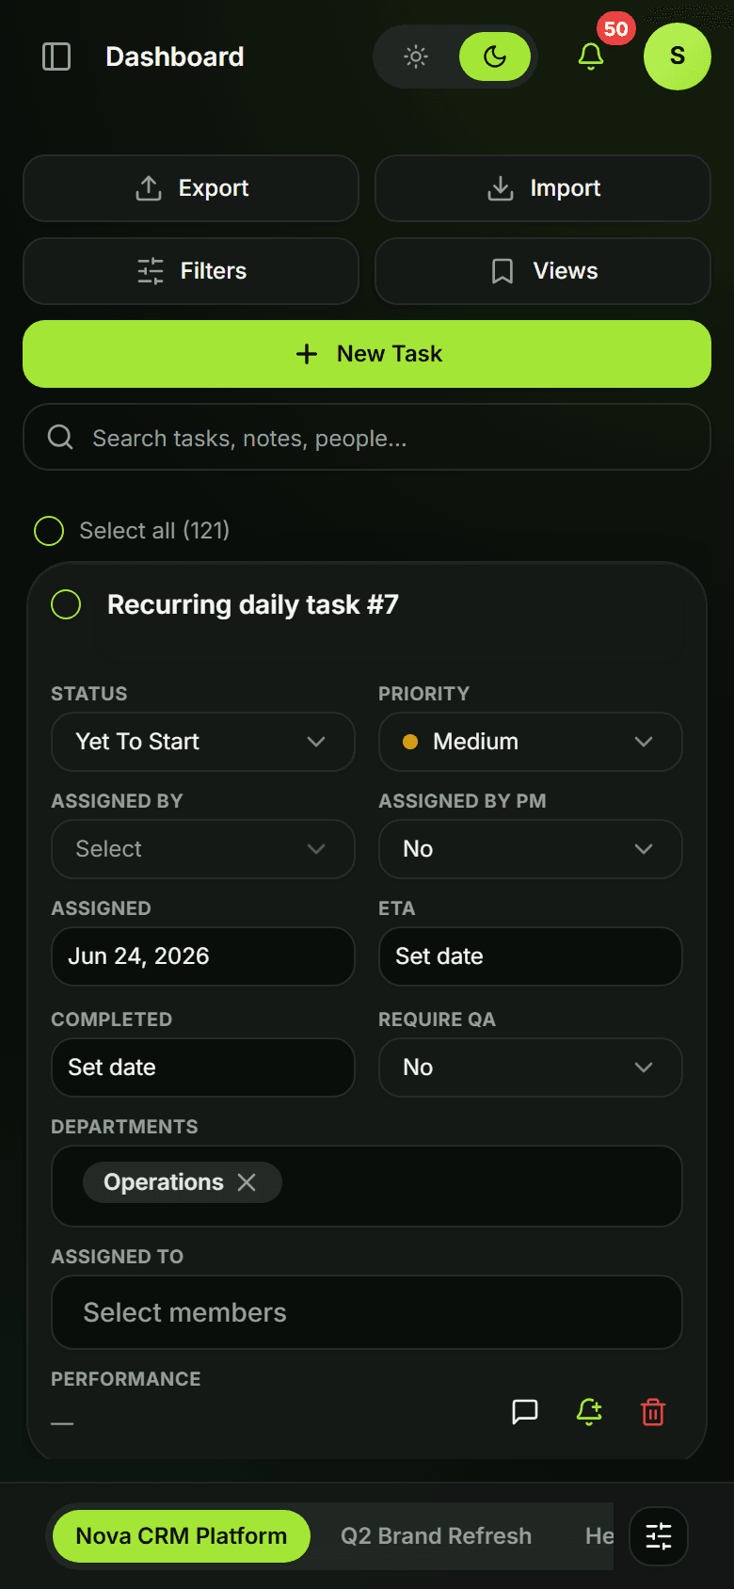Click the Import button
734x1589 pixels.
click(543, 188)
